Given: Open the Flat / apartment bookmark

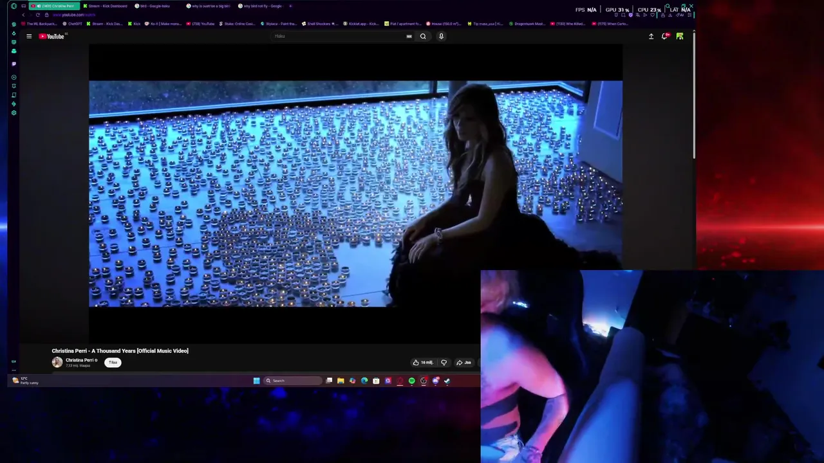Looking at the screenshot, I should tap(402, 24).
